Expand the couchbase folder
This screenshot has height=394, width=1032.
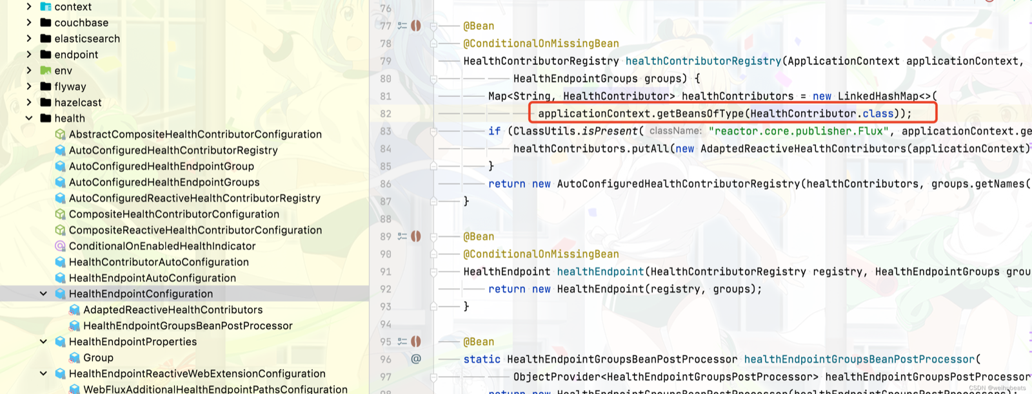point(29,23)
